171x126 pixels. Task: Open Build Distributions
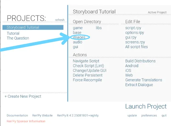click(140, 61)
